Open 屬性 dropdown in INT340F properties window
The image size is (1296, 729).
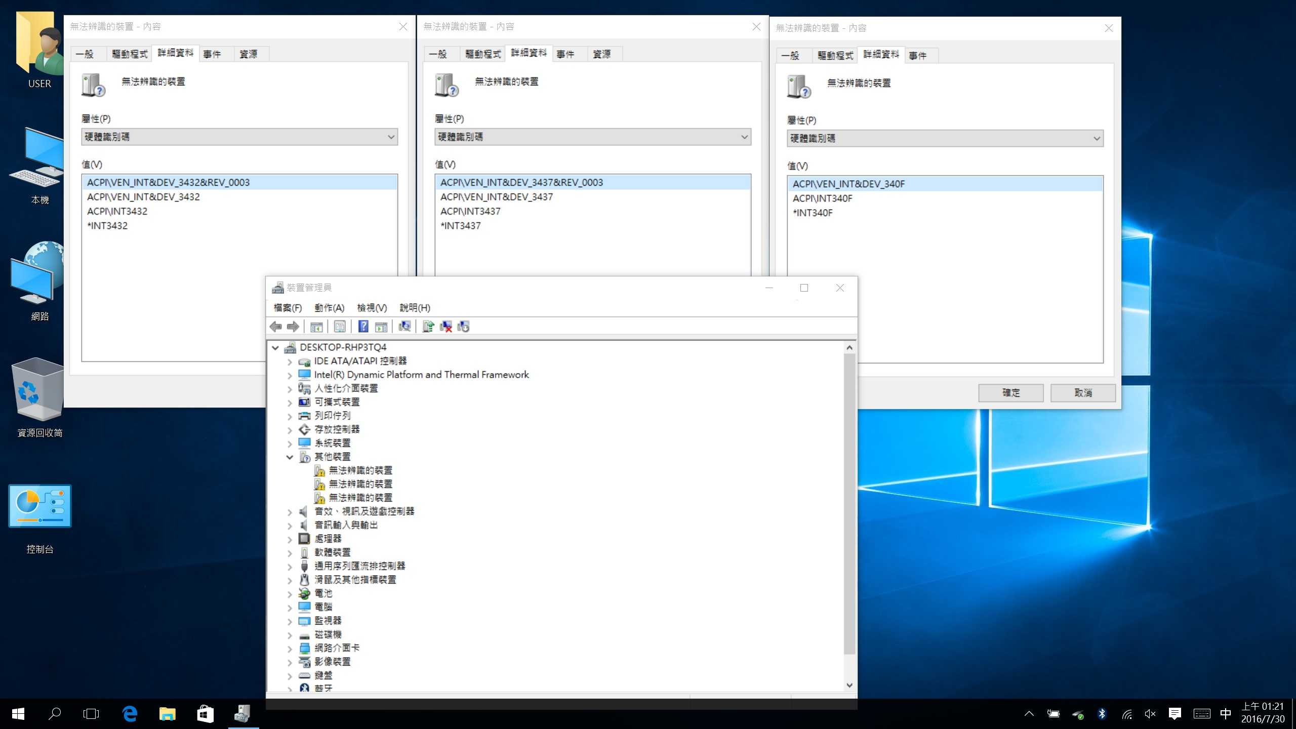click(x=945, y=138)
